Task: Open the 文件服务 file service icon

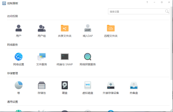Action: coord(42,57)
